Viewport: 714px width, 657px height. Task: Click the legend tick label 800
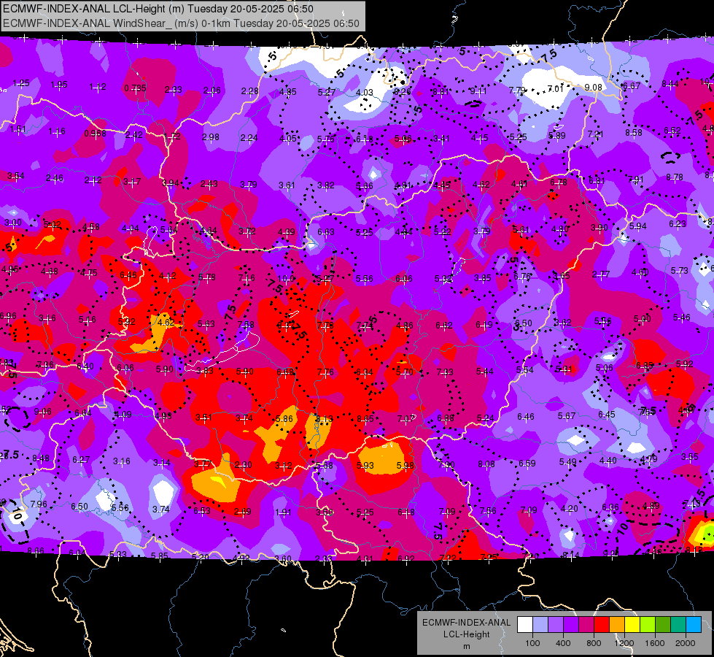tap(594, 643)
